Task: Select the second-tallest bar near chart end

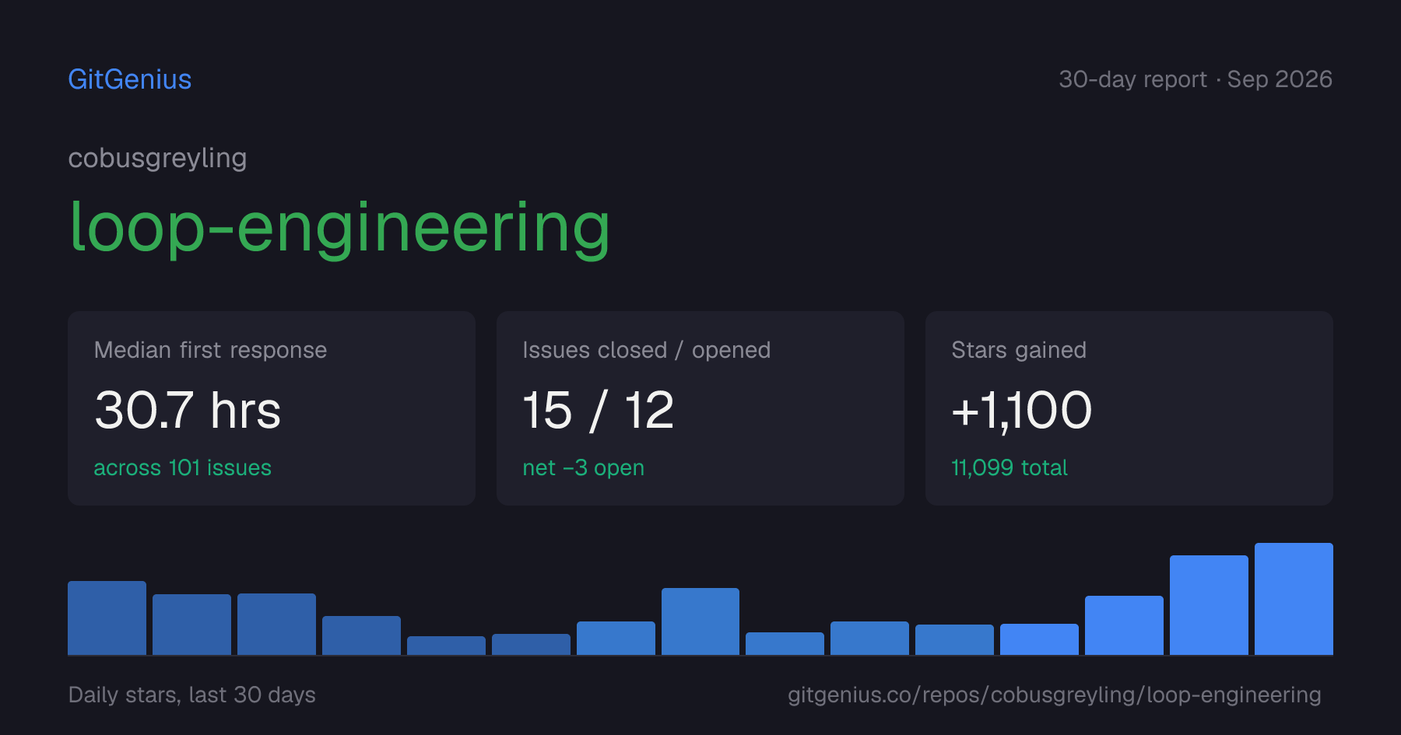Action: [x=1209, y=605]
